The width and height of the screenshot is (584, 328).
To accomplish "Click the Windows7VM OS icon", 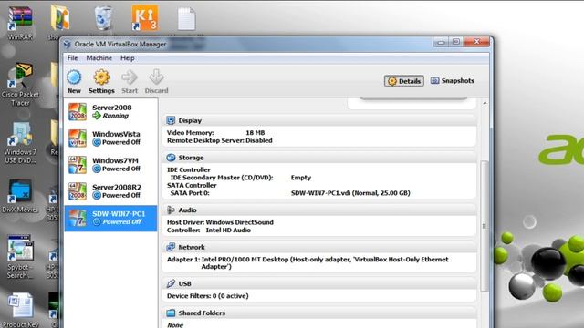I will pyautogui.click(x=78, y=165).
